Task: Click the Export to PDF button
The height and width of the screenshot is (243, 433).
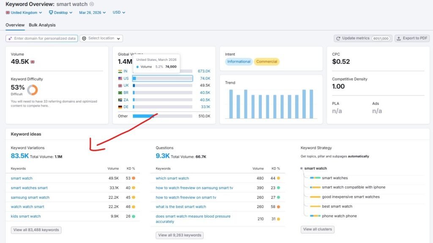Action: coord(412,38)
